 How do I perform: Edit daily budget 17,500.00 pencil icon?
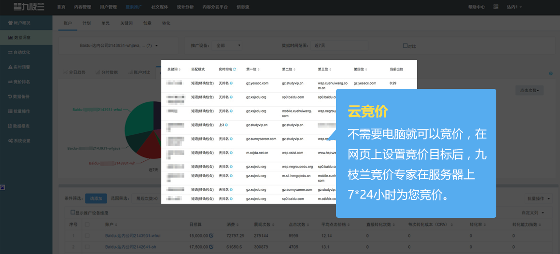click(211, 246)
